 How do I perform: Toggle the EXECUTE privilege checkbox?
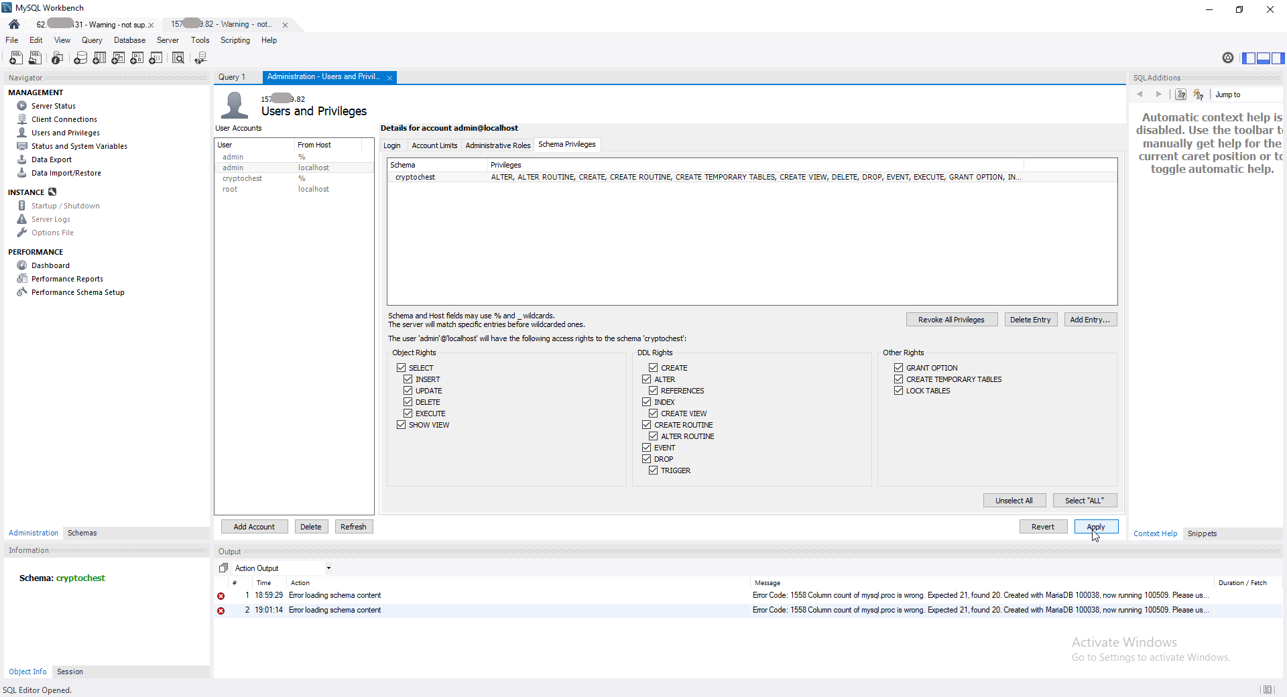click(408, 414)
